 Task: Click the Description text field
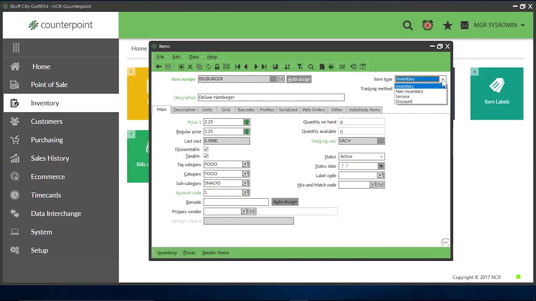271,97
